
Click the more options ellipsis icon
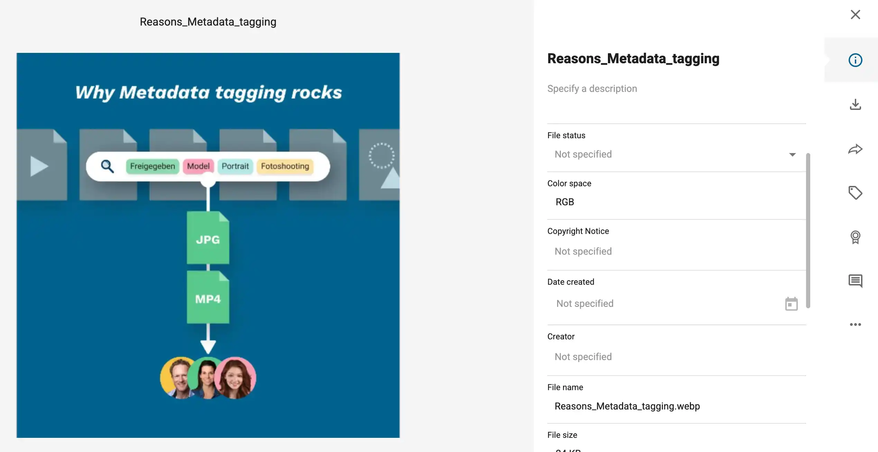(856, 324)
